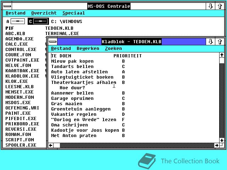Image resolution: width=227 pixels, height=170 pixels.
Task: Place cursor in 'Hoe duur?' line
Action: click(72, 88)
